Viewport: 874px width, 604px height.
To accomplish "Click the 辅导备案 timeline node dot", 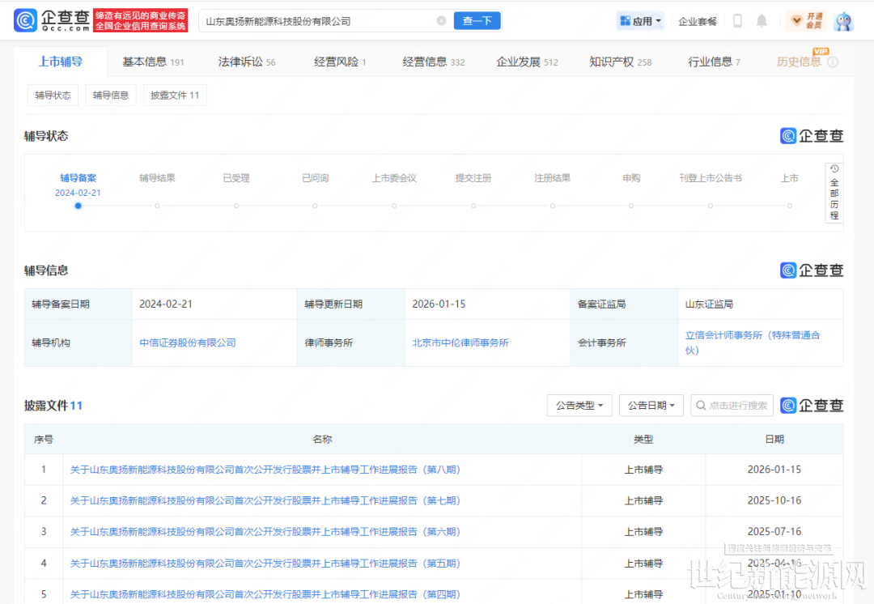I will pyautogui.click(x=78, y=206).
